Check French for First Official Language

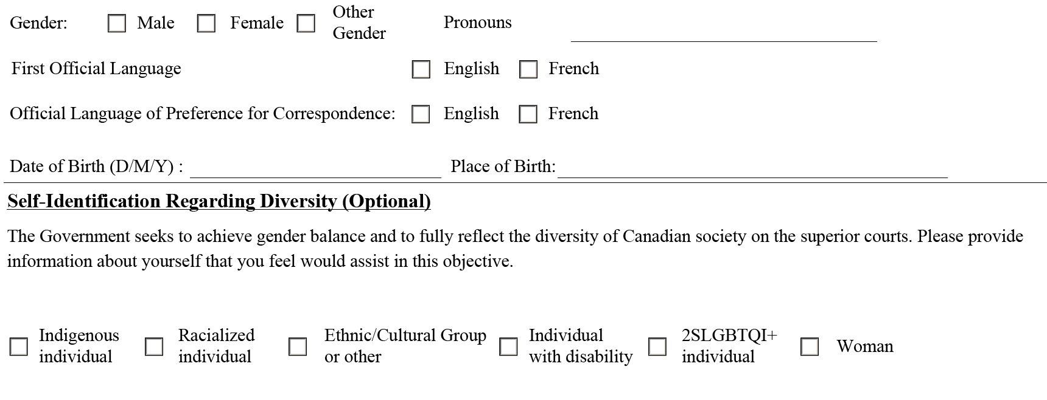528,69
